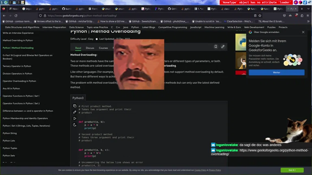Click the round purple tray icon

tap(296, 2)
